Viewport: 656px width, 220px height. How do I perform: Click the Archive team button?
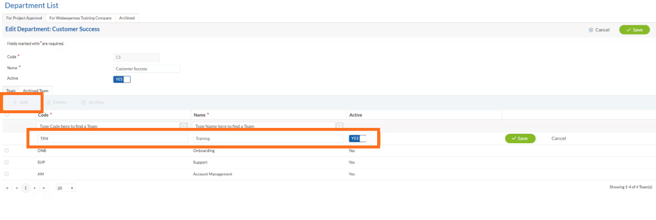click(92, 102)
